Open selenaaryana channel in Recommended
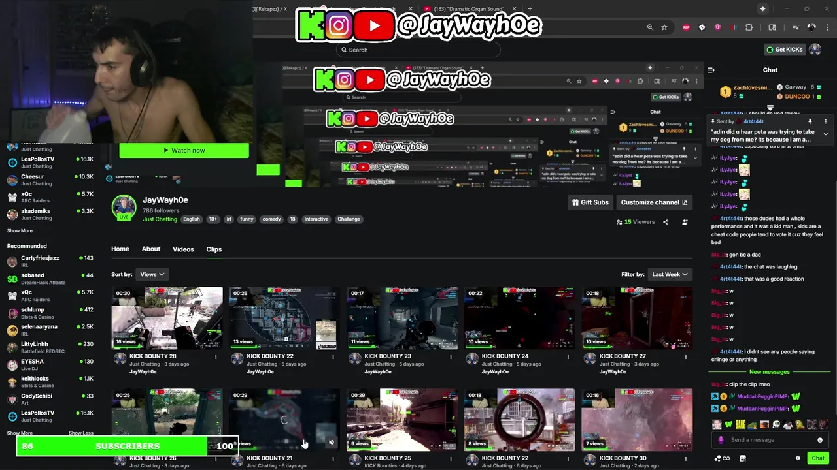The height and width of the screenshot is (470, 837). 50,330
